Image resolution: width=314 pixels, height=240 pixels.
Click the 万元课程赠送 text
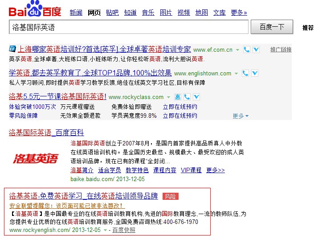[x=77, y=107]
